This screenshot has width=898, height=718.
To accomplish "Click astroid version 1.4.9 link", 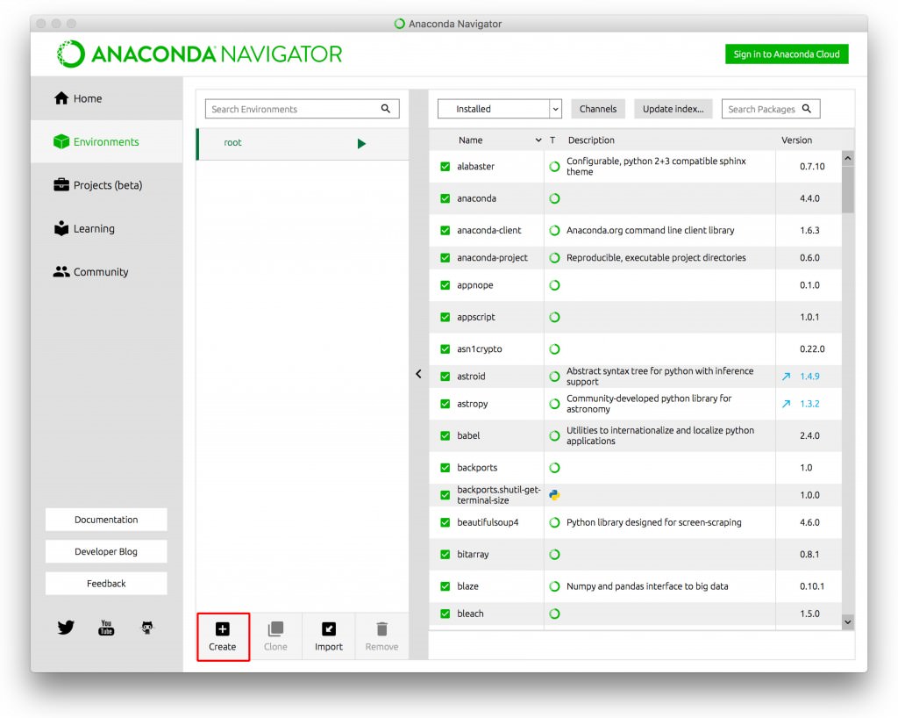I will pyautogui.click(x=809, y=377).
